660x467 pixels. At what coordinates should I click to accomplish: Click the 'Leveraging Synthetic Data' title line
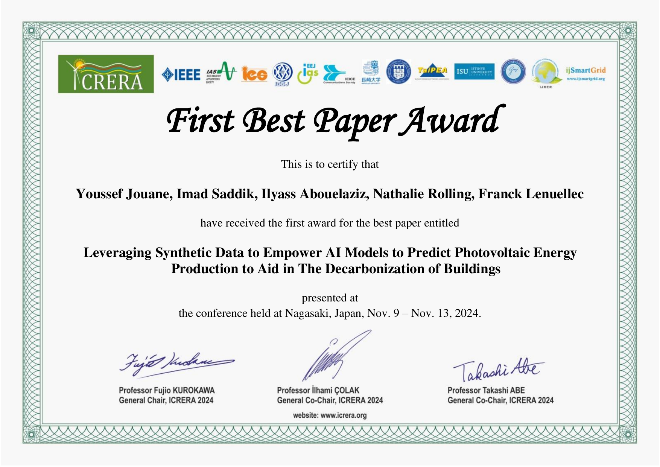[x=330, y=252]
